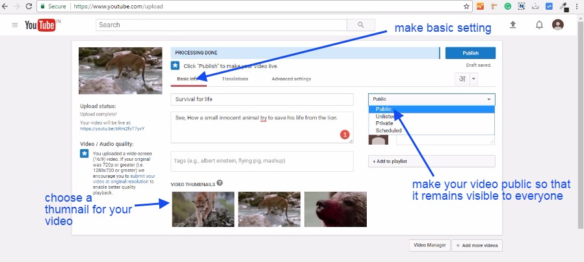Screen dimensions: 584x262
Task: Click the video thumbnails help icon
Action: [220, 183]
